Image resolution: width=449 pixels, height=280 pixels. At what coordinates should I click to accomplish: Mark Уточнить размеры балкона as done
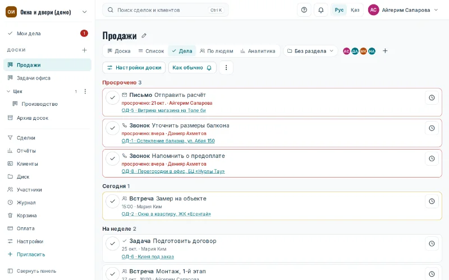(x=113, y=128)
